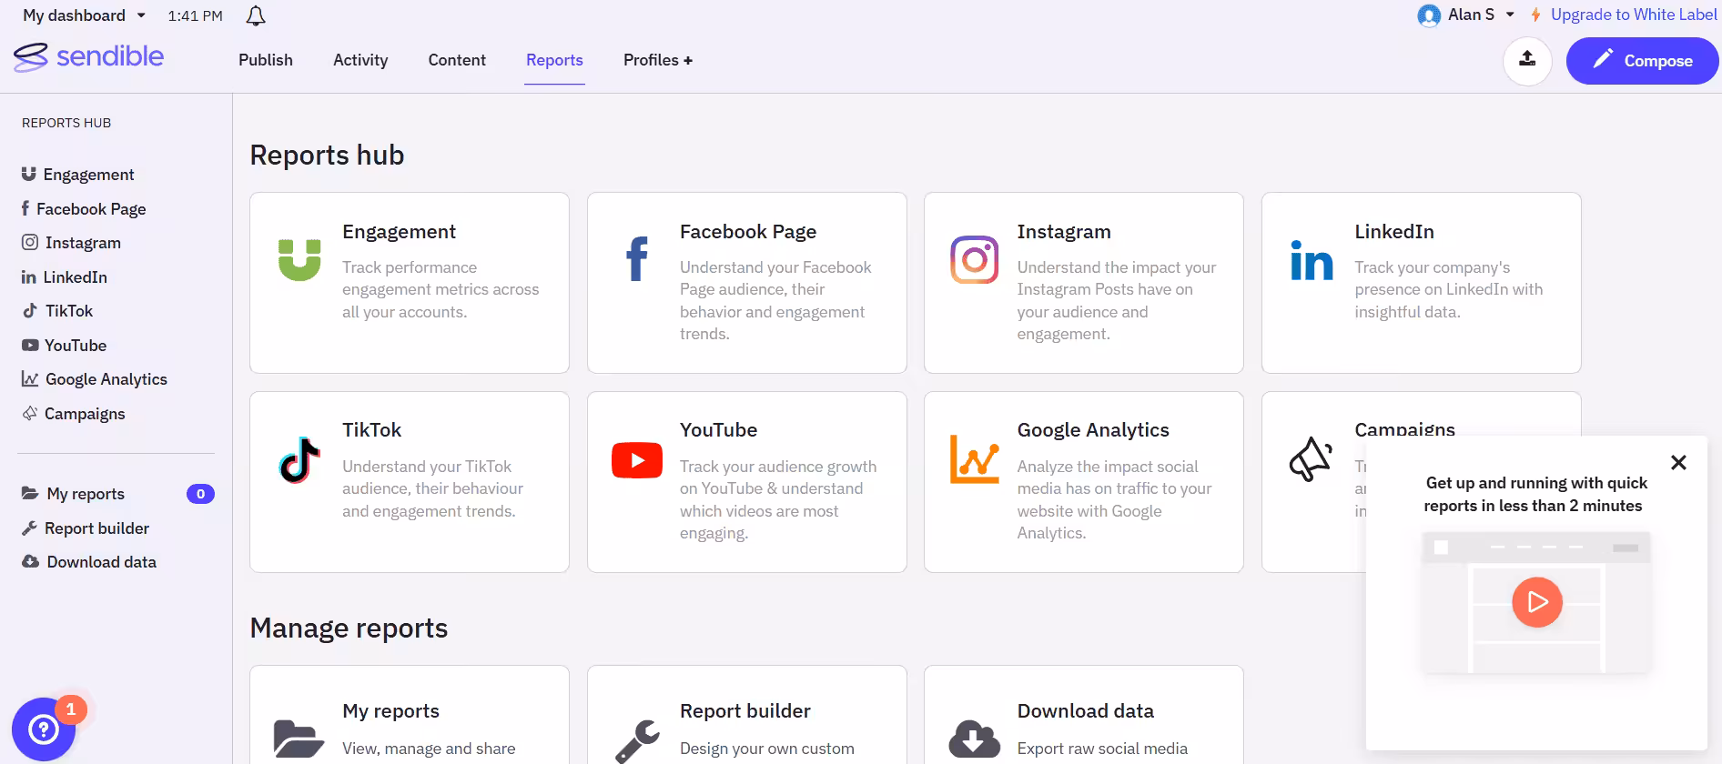Viewport: 1722px width, 764px height.
Task: Click the Compose button
Action: [x=1642, y=61]
